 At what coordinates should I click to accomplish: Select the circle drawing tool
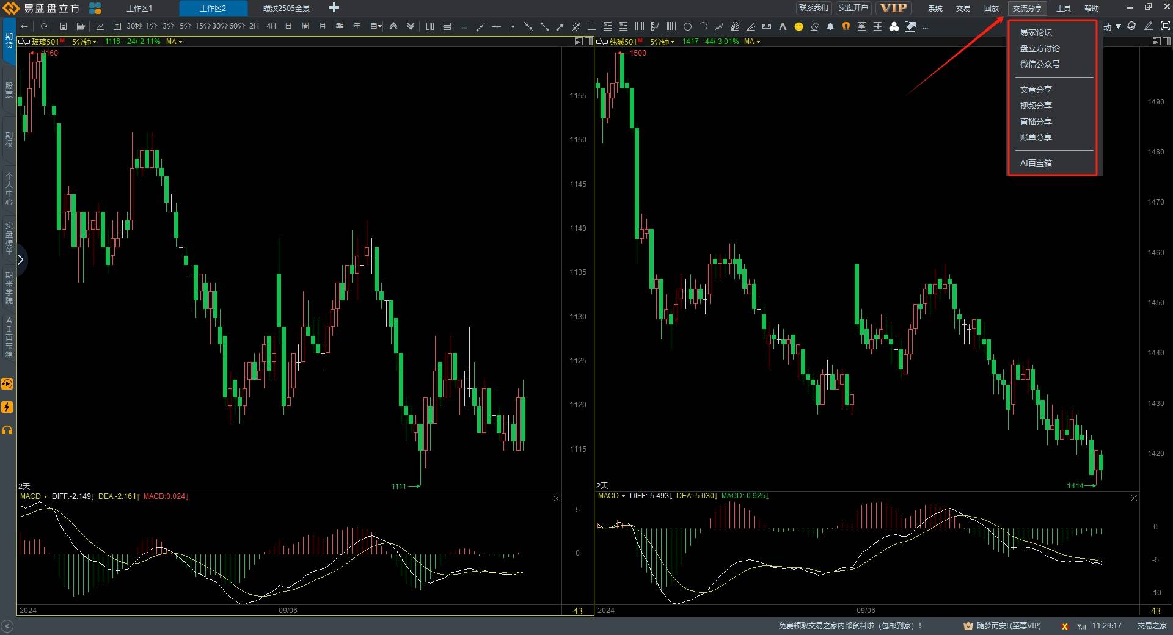click(x=687, y=26)
